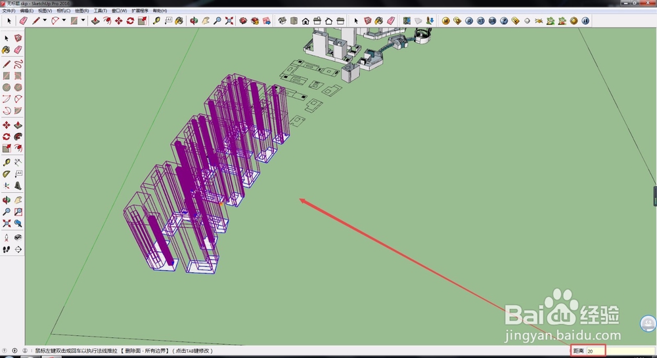Open the 扩展程序 menu

[140, 10]
